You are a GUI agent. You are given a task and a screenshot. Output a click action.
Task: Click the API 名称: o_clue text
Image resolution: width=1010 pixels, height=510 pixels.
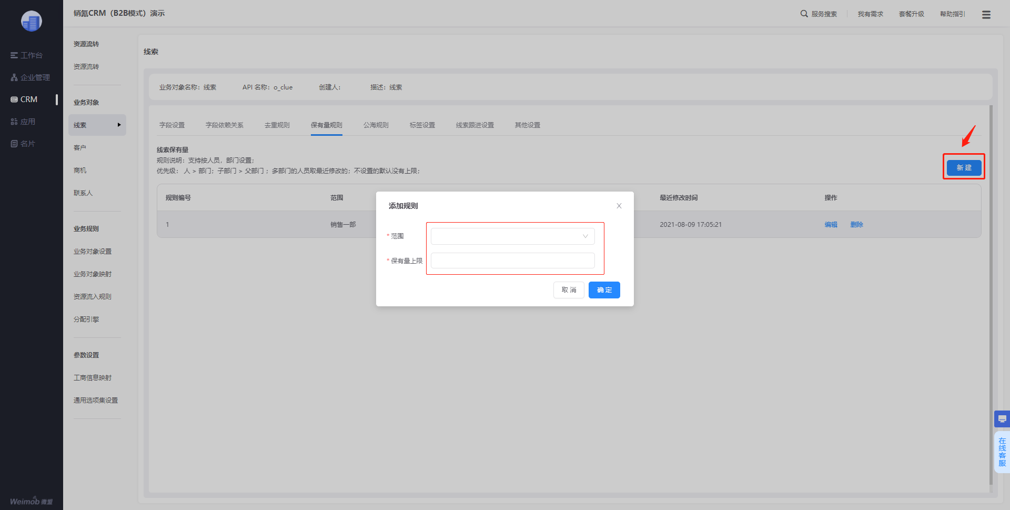pyautogui.click(x=267, y=87)
